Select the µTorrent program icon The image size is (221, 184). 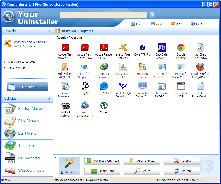104,105
